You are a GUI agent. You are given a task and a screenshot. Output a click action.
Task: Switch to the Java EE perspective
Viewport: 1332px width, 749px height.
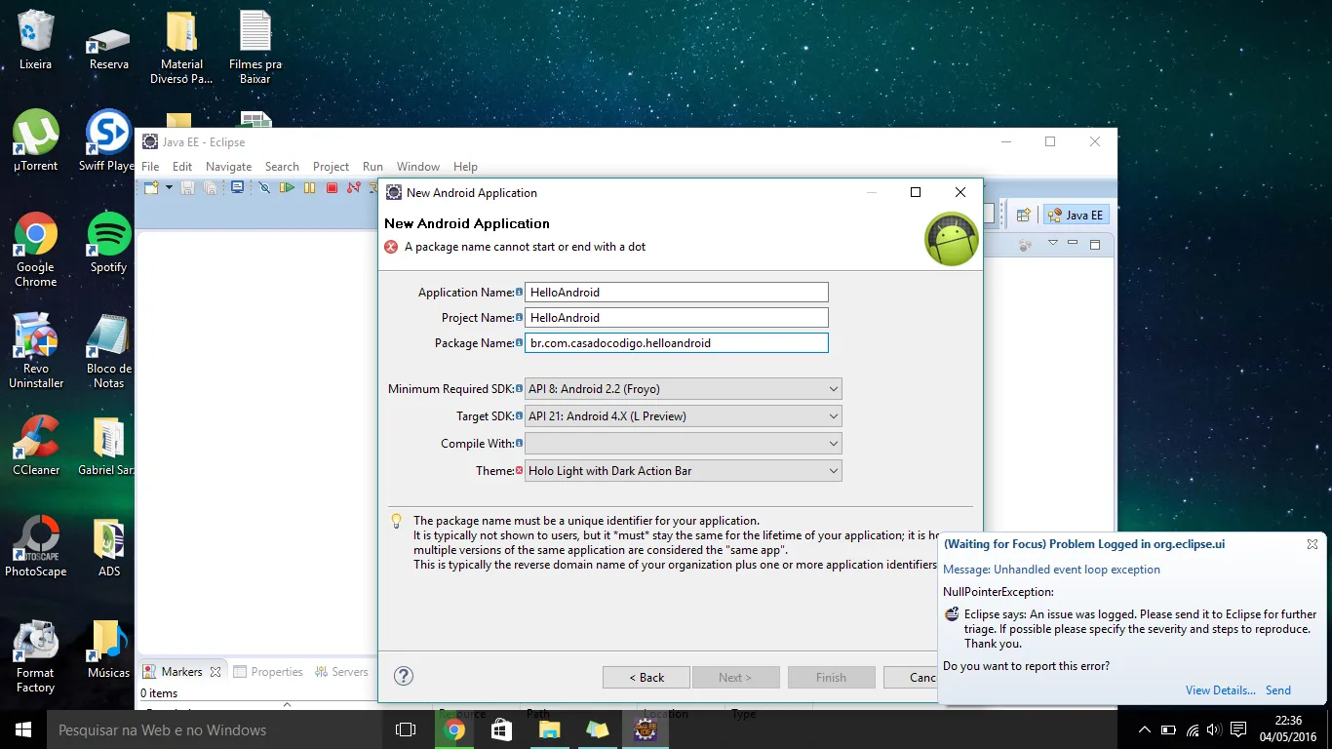tap(1076, 216)
